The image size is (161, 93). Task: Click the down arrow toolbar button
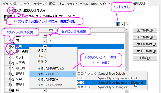pos(127,24)
